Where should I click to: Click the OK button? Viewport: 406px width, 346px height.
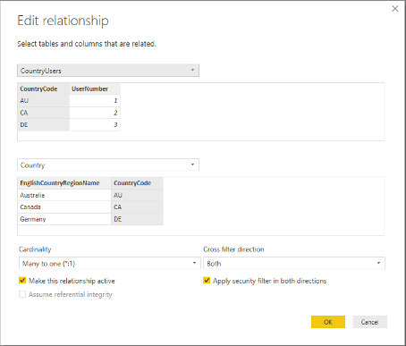click(x=328, y=322)
